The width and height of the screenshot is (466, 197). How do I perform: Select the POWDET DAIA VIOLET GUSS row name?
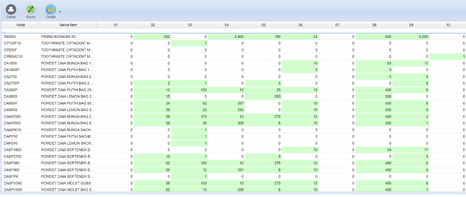(67, 183)
